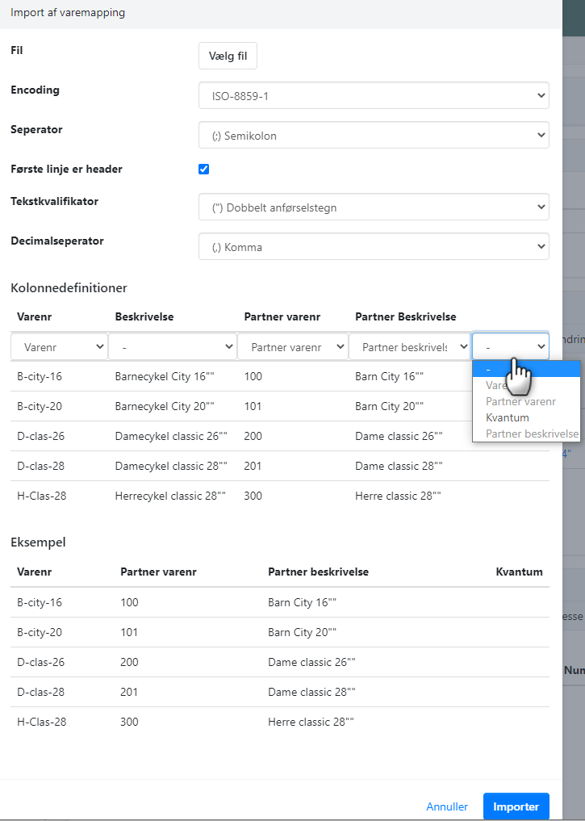Click H-Clas-28 row in Eksempel table
Image resolution: width=585 pixels, height=821 pixels.
[x=42, y=722]
